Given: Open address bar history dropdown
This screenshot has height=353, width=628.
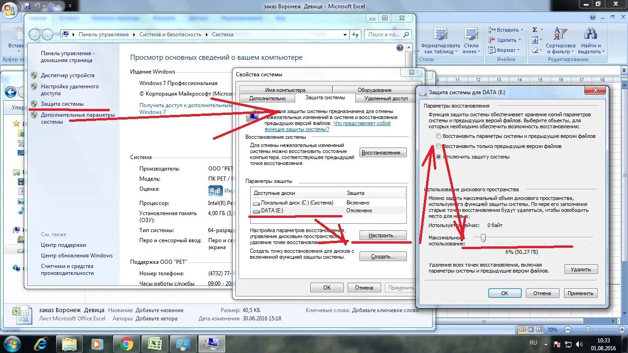Looking at the screenshot, I should coord(345,34).
